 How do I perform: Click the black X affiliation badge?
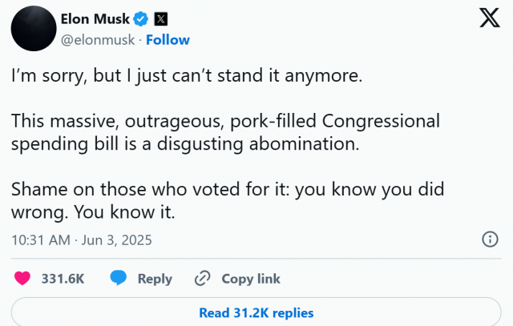(160, 19)
